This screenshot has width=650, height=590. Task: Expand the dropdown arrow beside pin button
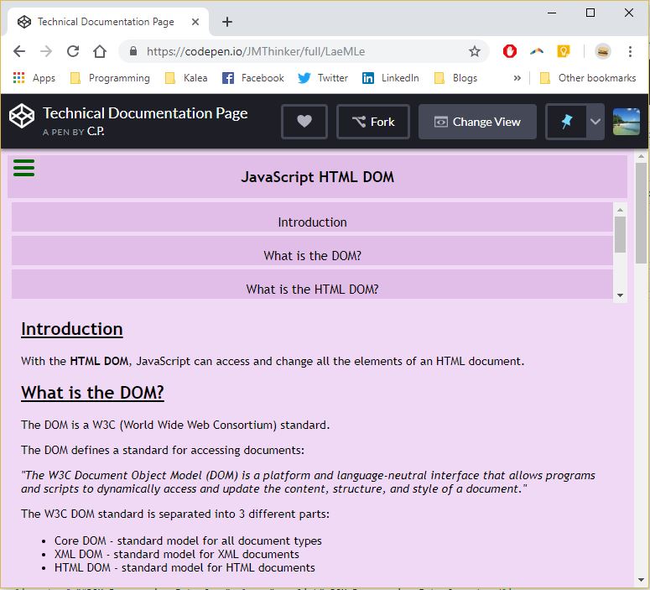point(595,122)
